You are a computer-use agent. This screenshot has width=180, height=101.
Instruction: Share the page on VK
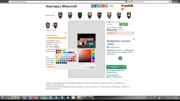coord(93,6)
